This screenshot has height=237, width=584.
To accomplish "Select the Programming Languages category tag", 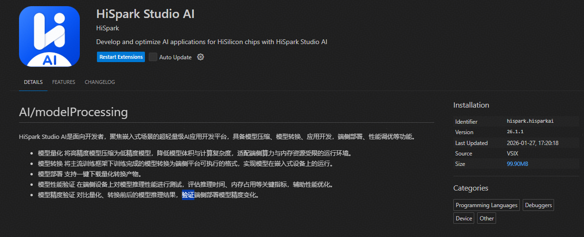I will click(486, 205).
